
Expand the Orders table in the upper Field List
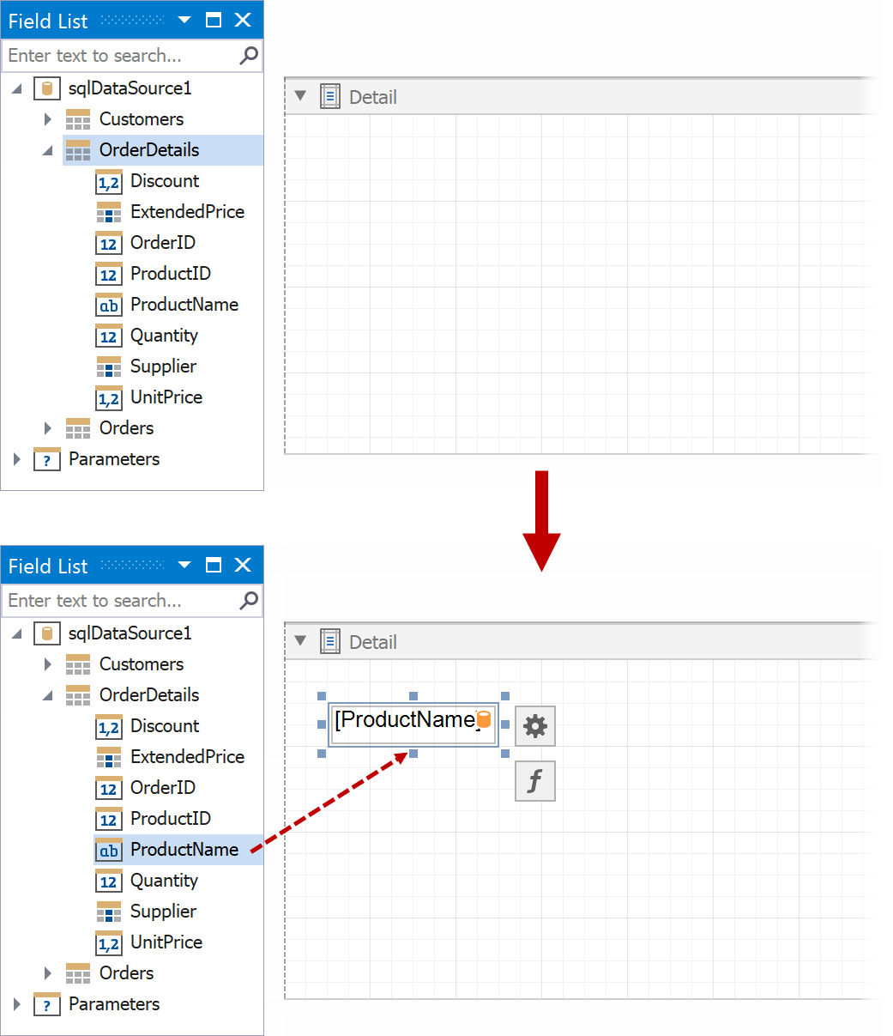48,428
